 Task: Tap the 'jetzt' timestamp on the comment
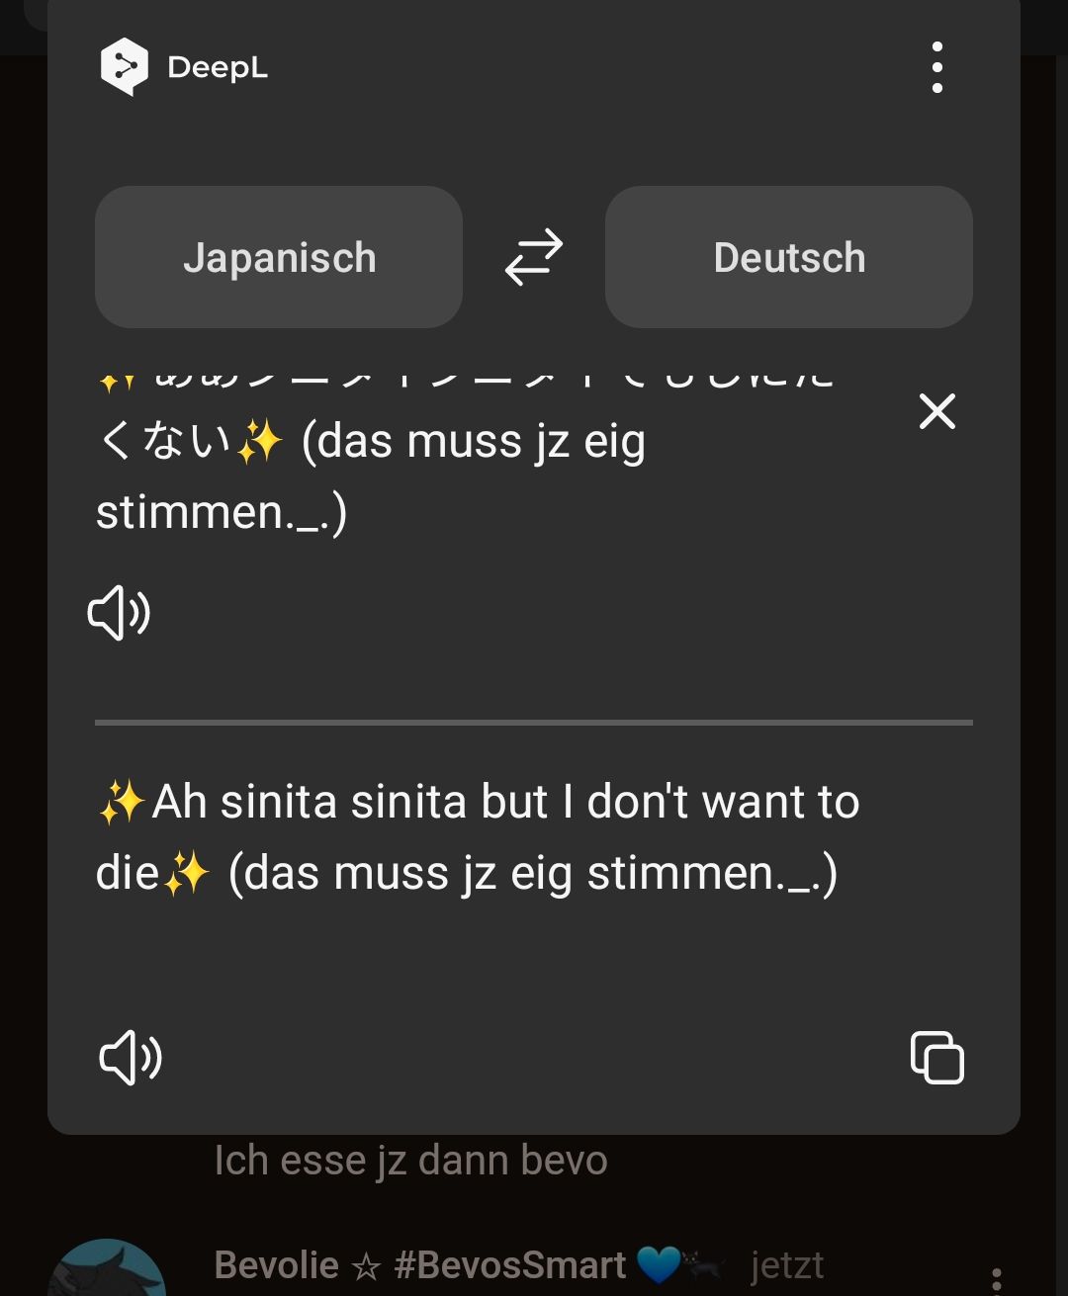[786, 1265]
